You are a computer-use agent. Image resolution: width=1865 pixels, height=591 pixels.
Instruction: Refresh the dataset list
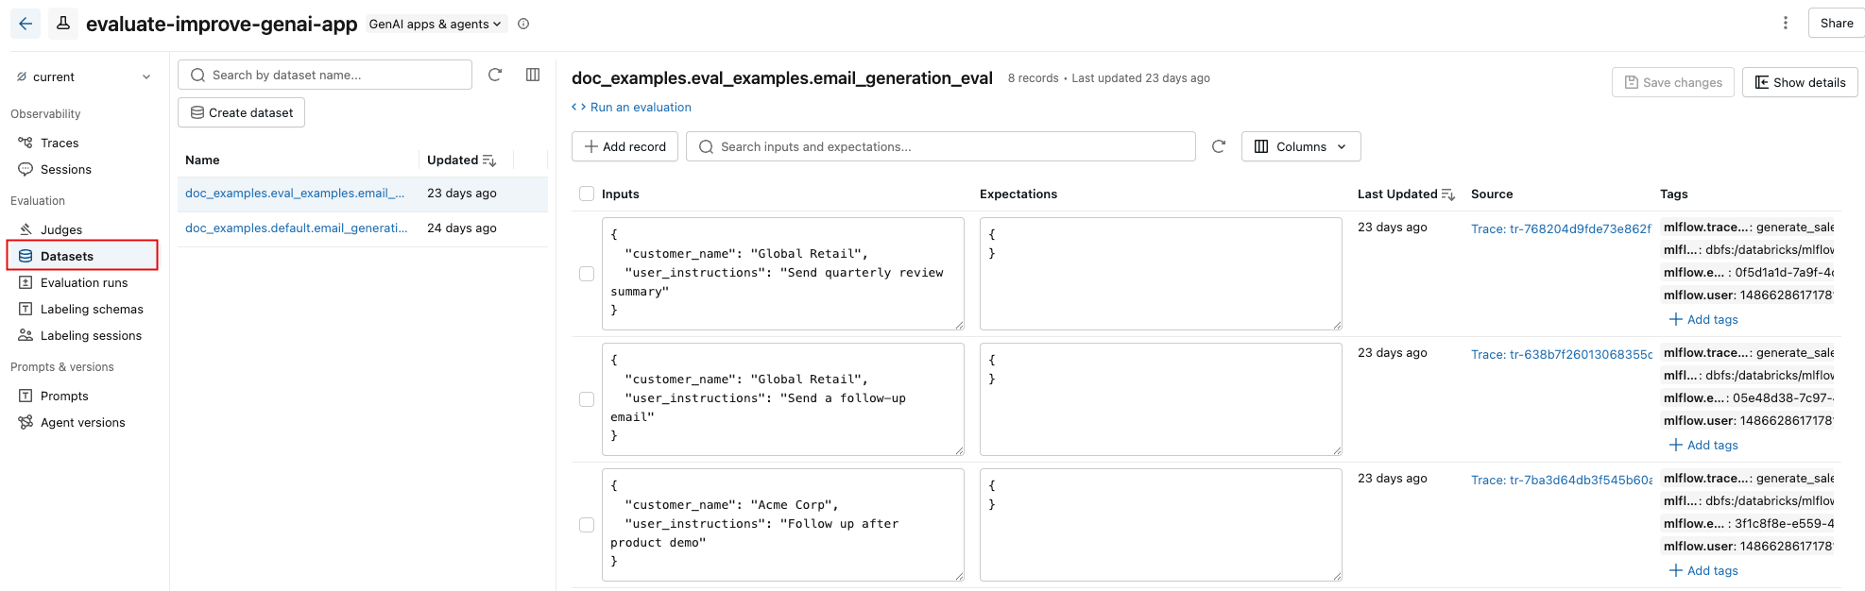coord(494,75)
